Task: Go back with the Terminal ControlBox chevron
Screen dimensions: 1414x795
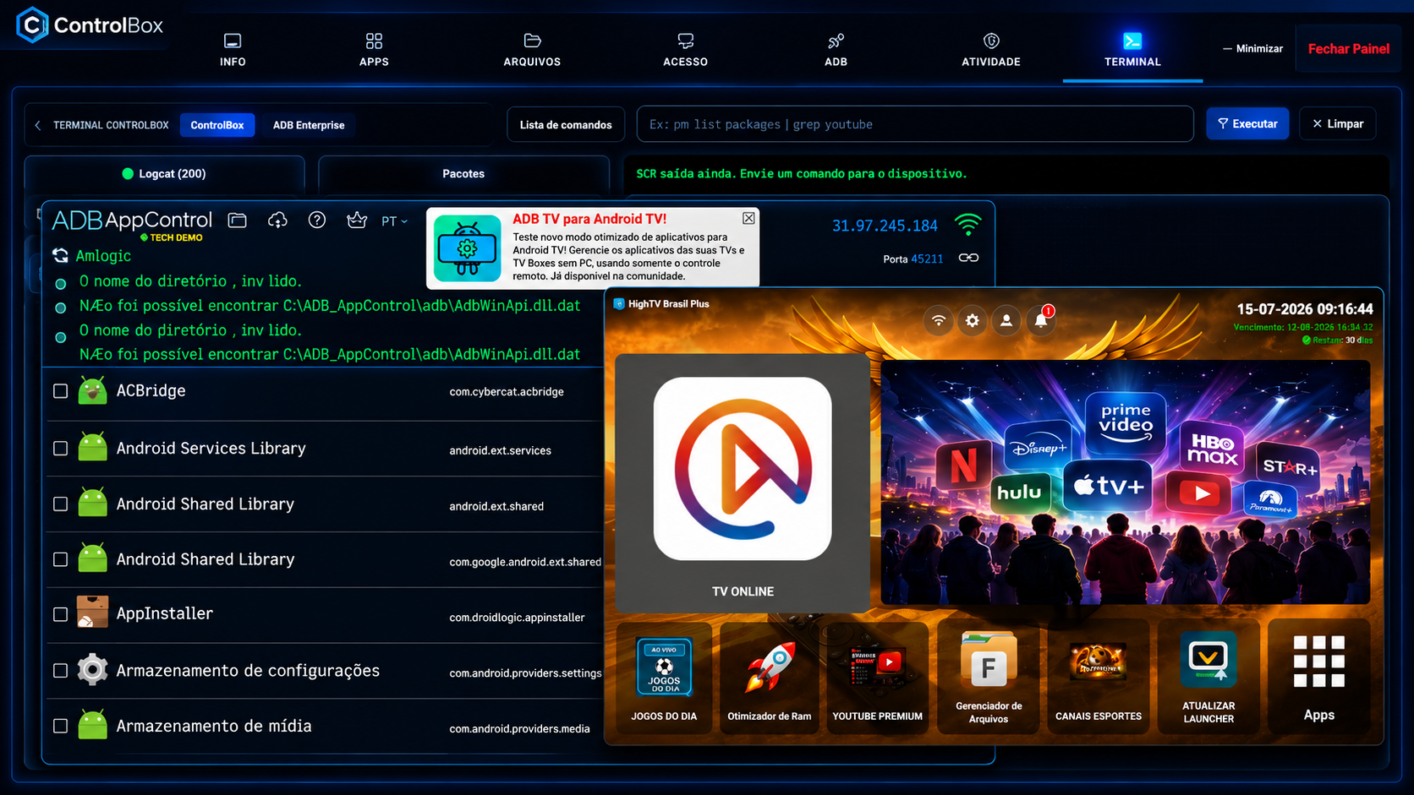Action: [x=37, y=125]
